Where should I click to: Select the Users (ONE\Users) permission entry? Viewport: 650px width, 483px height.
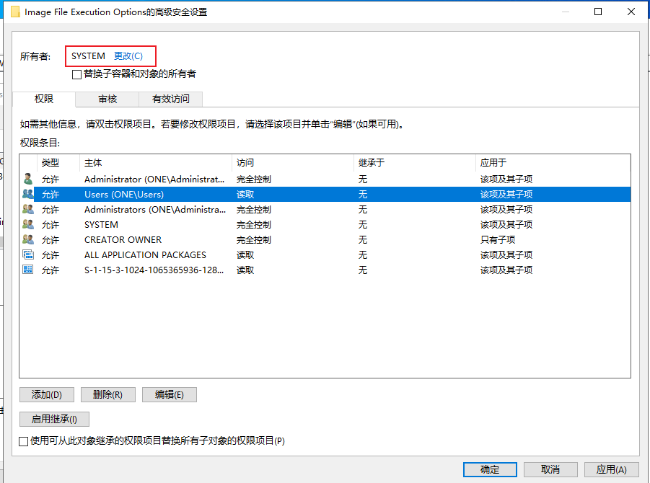[325, 194]
